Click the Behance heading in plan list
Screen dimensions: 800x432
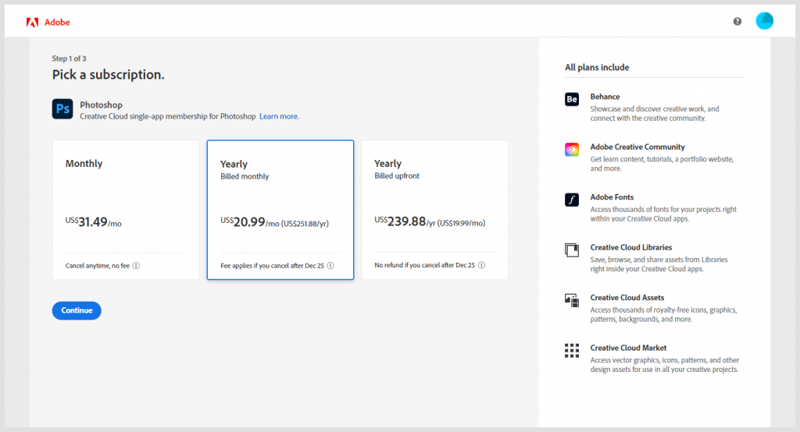click(605, 97)
